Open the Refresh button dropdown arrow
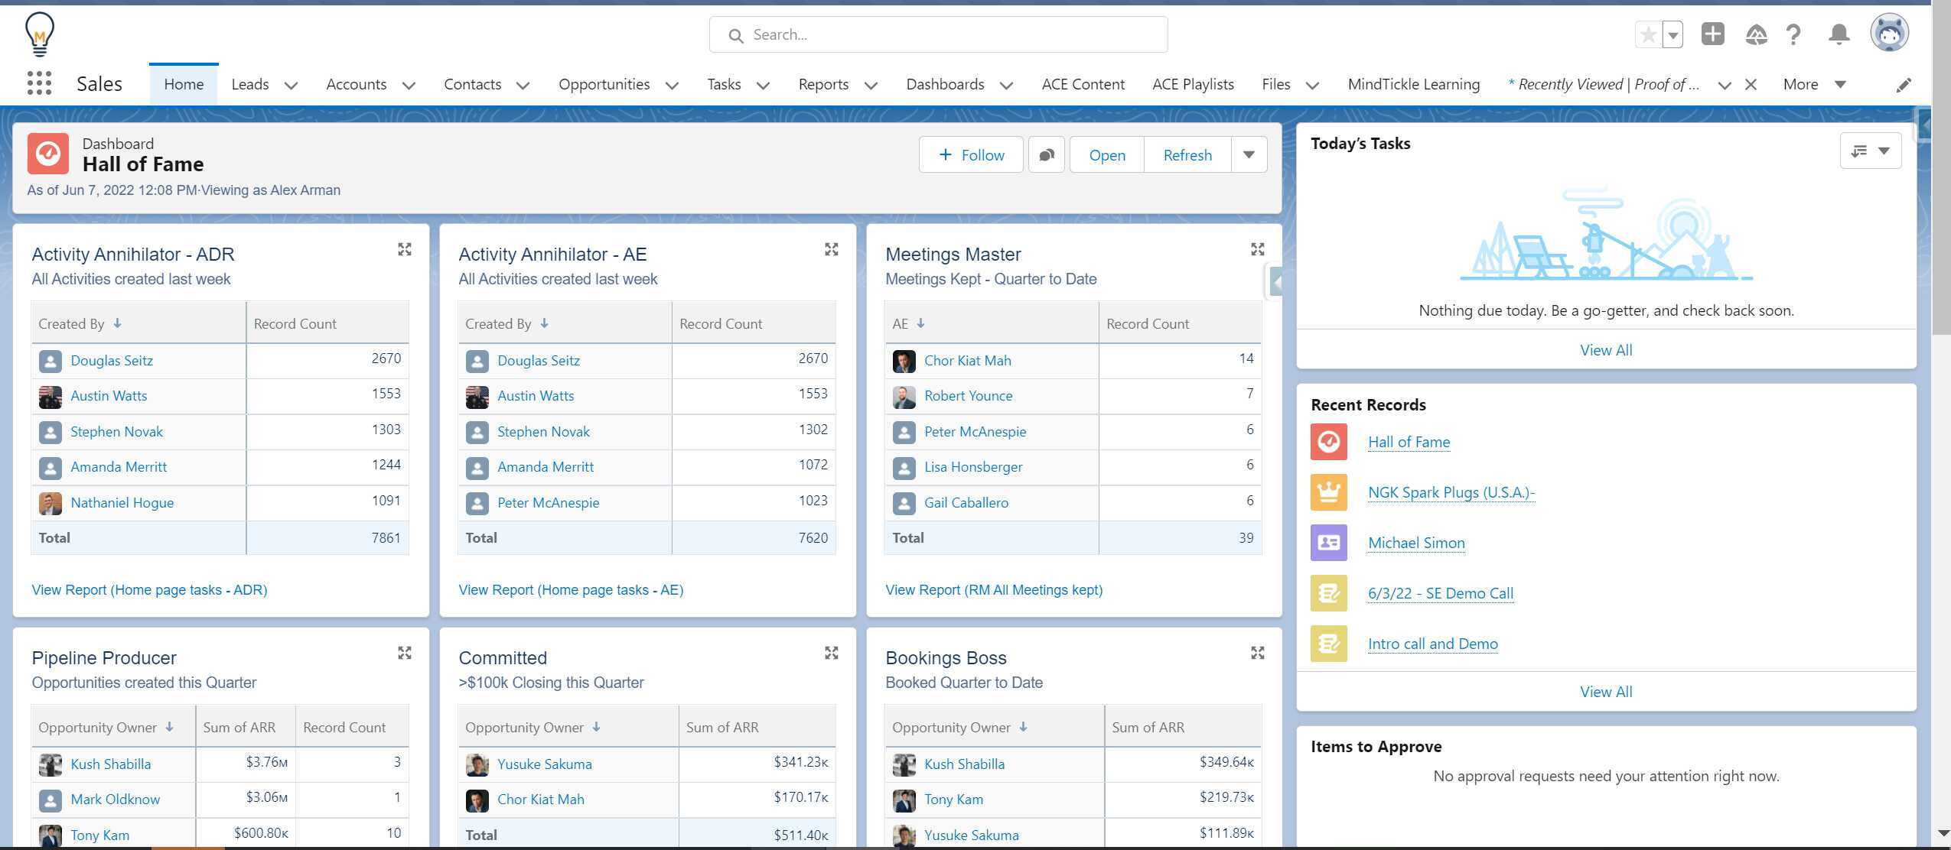 tap(1248, 154)
